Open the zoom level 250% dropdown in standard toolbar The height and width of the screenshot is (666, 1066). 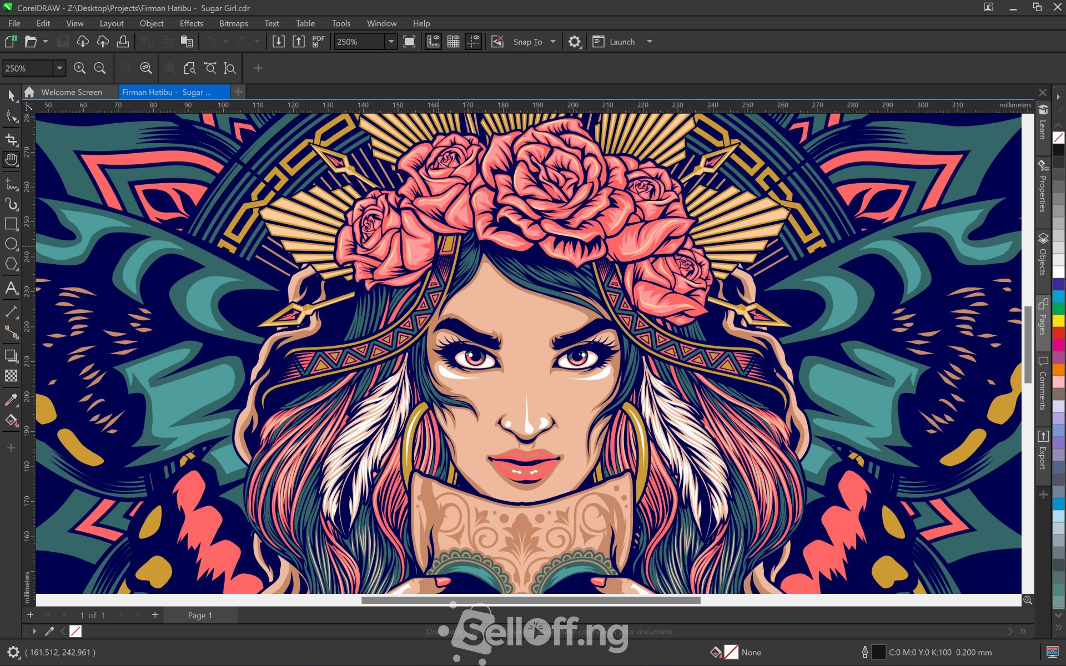[391, 42]
